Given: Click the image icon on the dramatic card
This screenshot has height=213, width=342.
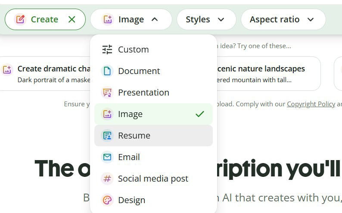Looking at the screenshot, I should click(7, 70).
